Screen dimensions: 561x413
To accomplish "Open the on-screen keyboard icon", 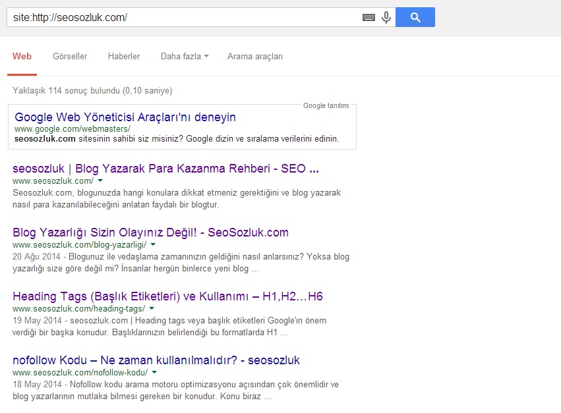I will [x=369, y=17].
